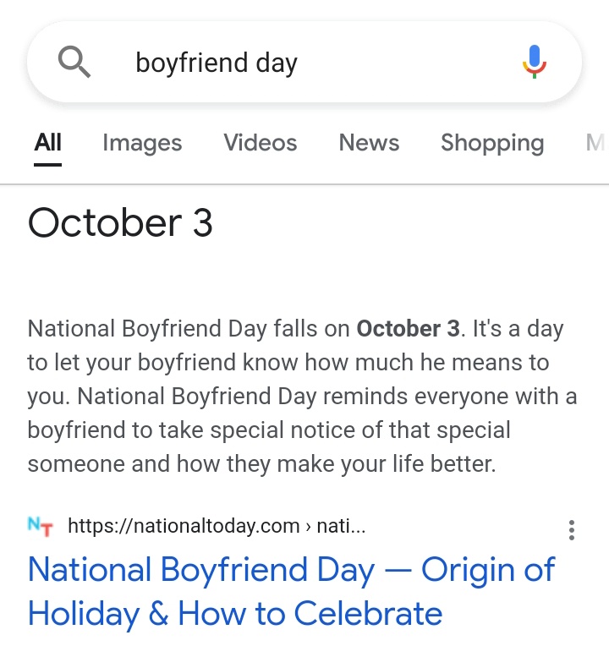Switch to the Images tab
609x646 pixels.
coord(142,143)
